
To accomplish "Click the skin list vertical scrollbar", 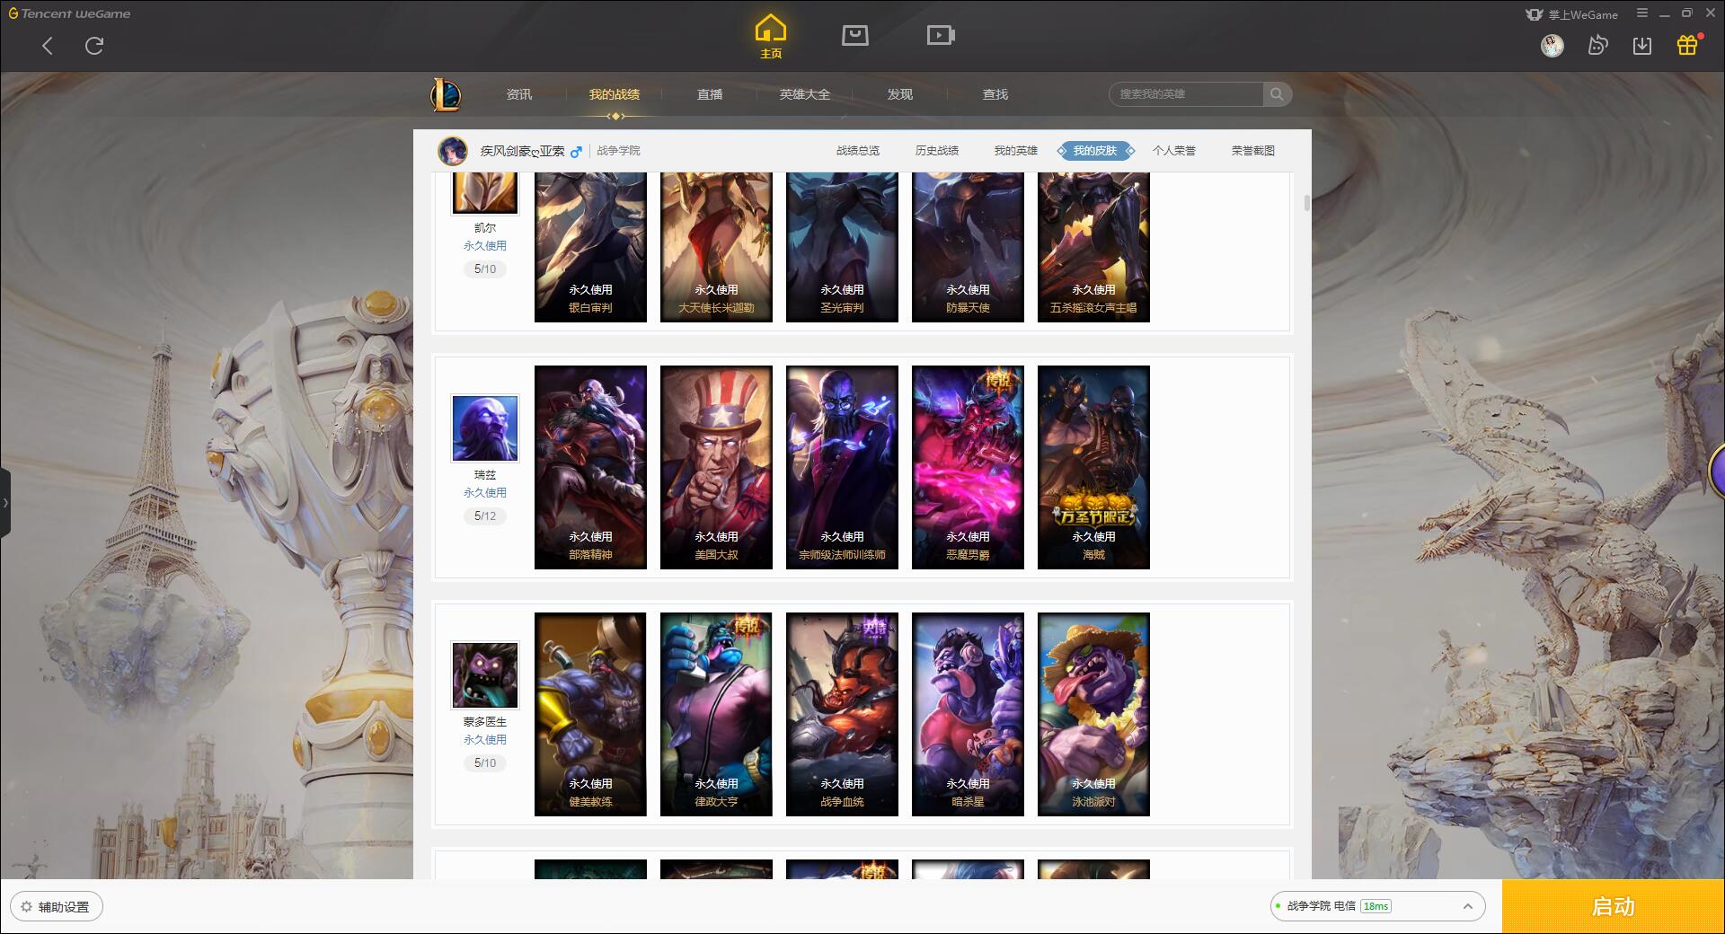I will (1306, 204).
